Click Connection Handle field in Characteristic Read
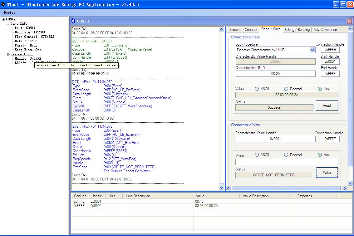The height and width of the screenshot is (236, 354). 330,50
